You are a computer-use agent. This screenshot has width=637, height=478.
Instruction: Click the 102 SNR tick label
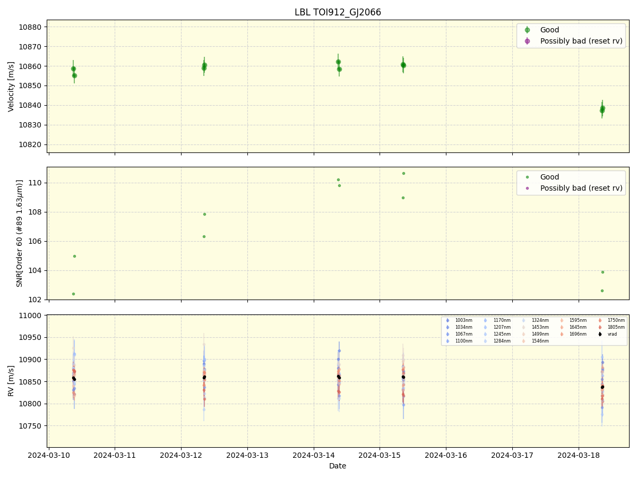(x=36, y=300)
